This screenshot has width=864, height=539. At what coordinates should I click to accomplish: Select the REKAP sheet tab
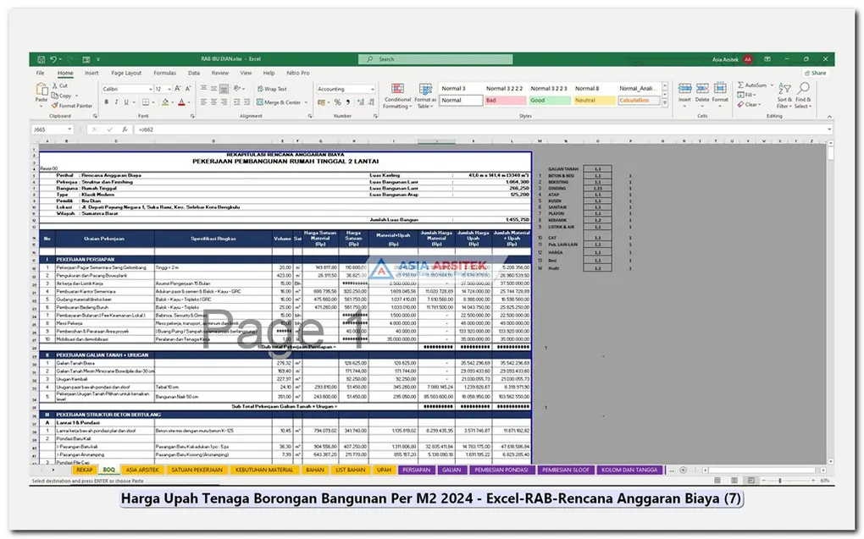(x=84, y=470)
